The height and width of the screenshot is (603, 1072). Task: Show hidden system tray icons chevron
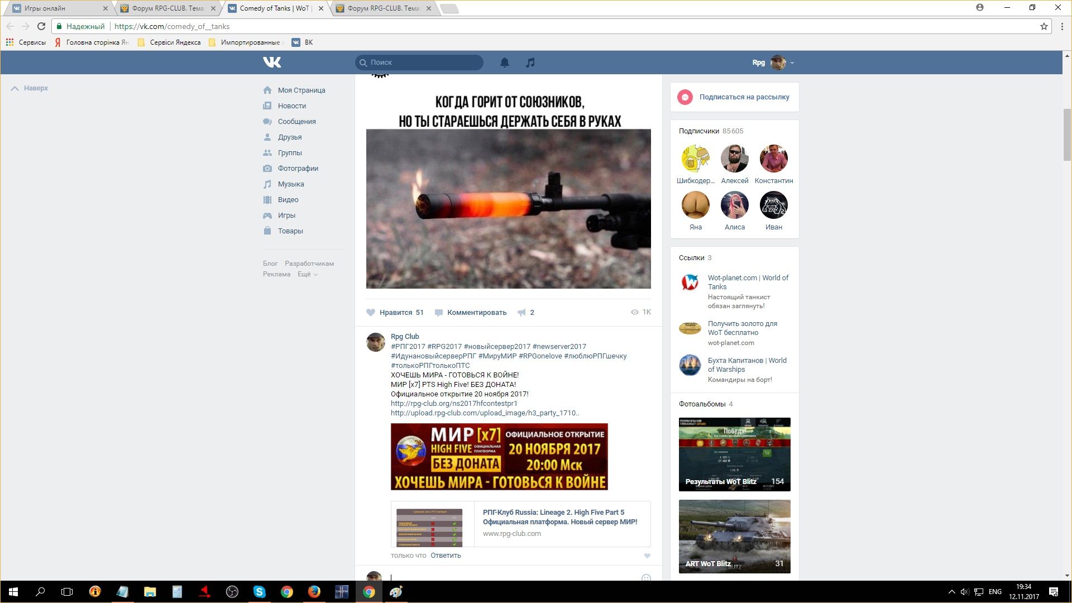point(951,592)
